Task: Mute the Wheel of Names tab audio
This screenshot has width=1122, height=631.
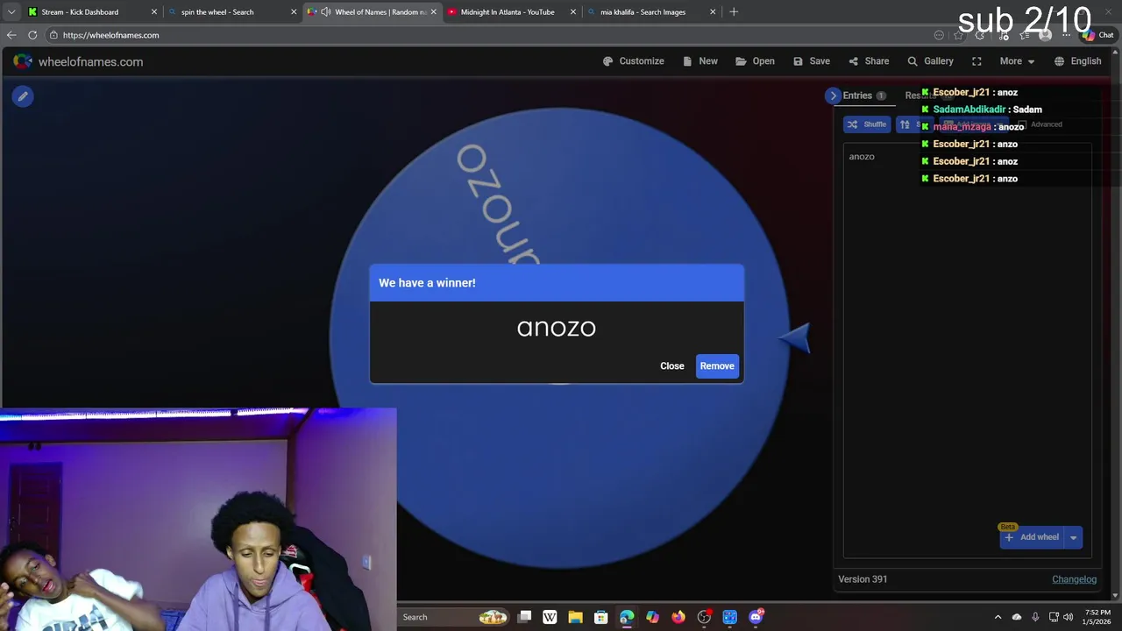Action: tap(326, 12)
